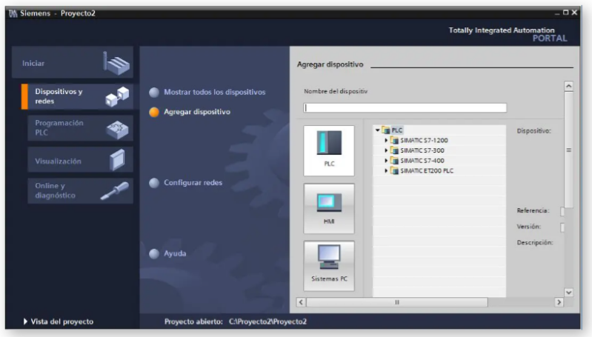Viewport: 592px width, 337px height.
Task: Click the Descripción label
Action: pyautogui.click(x=535, y=242)
